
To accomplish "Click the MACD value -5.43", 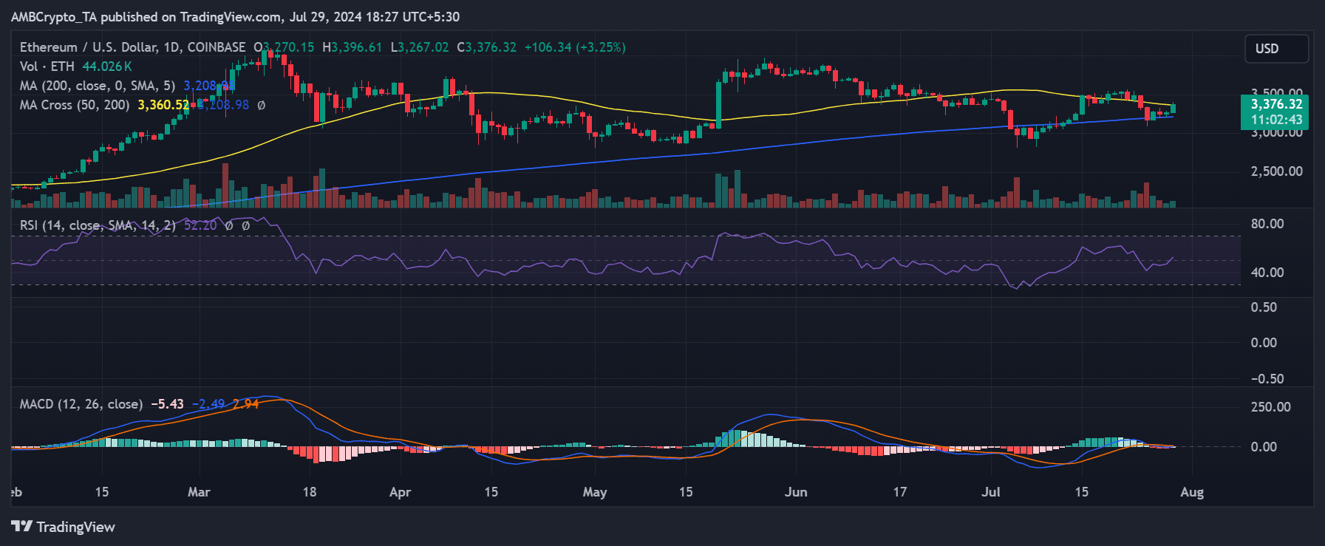I will tap(168, 404).
